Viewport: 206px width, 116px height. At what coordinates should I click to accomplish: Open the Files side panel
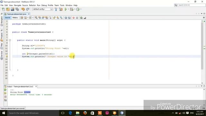(2, 46)
